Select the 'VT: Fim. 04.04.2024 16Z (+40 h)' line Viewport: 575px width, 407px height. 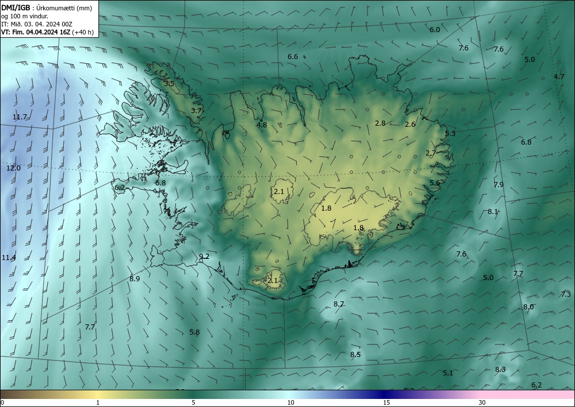click(47, 32)
